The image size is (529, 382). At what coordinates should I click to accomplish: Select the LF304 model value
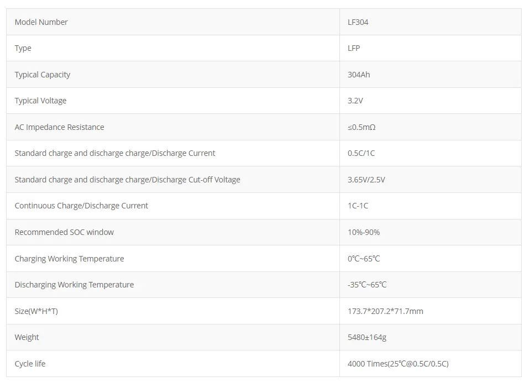pos(358,22)
